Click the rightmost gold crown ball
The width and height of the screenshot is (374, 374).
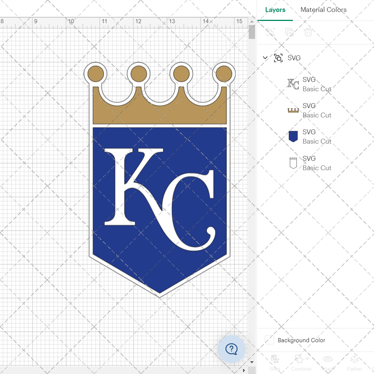pyautogui.click(x=224, y=74)
